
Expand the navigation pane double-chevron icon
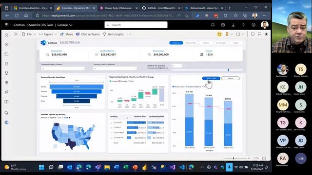pyautogui.click(x=16, y=34)
